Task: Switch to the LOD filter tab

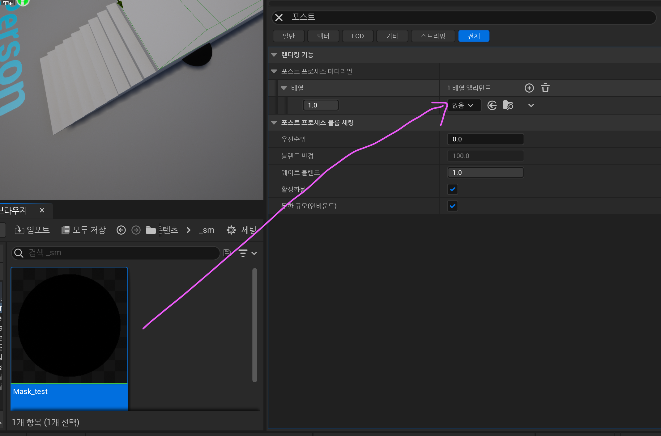Action: tap(357, 36)
